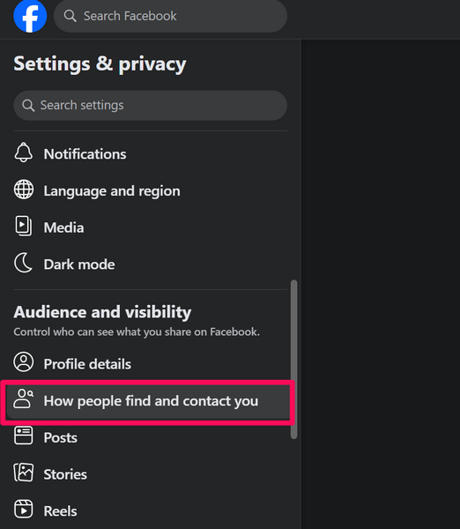Click the Facebook logo icon
The width and height of the screenshot is (460, 529).
[30, 16]
